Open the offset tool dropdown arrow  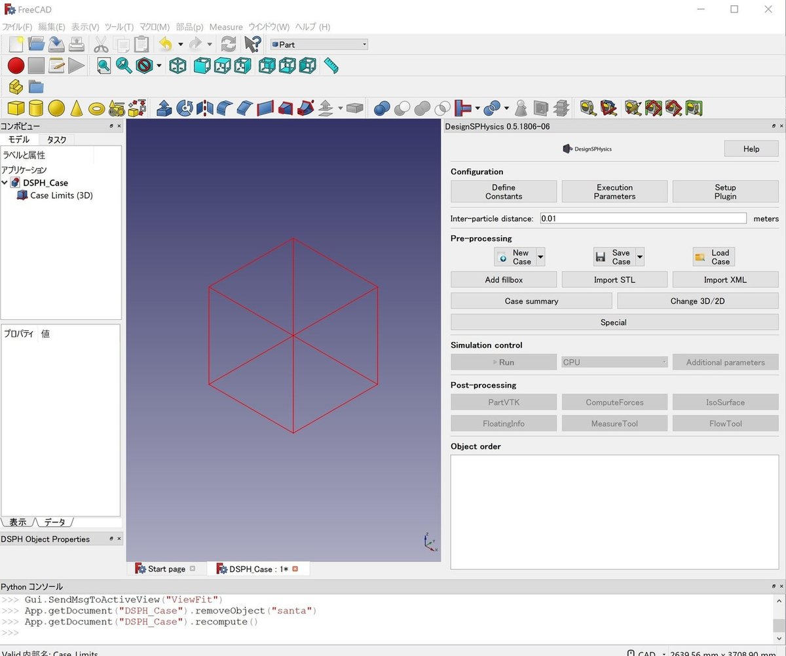pyautogui.click(x=341, y=108)
